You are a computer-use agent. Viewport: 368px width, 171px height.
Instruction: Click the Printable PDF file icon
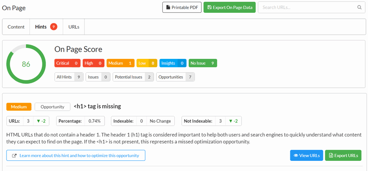(x=168, y=7)
